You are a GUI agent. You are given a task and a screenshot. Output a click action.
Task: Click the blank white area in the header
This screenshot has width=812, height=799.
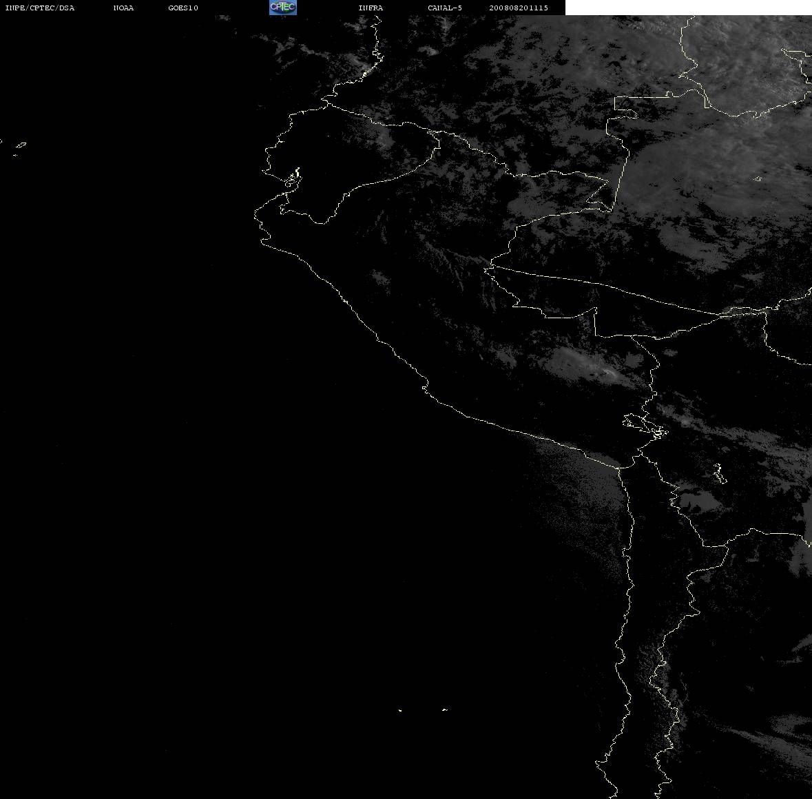[x=688, y=8]
